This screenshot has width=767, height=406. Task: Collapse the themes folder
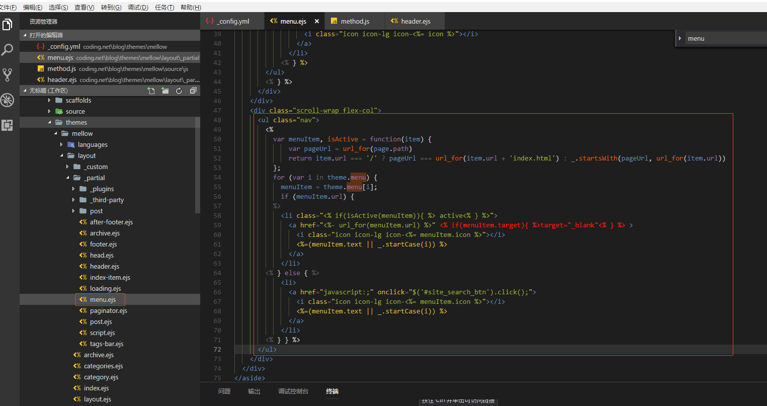50,123
